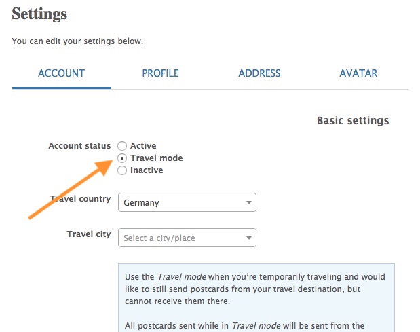
Task: Expand the 'Select a city/place' dropdown
Action: coord(187,238)
